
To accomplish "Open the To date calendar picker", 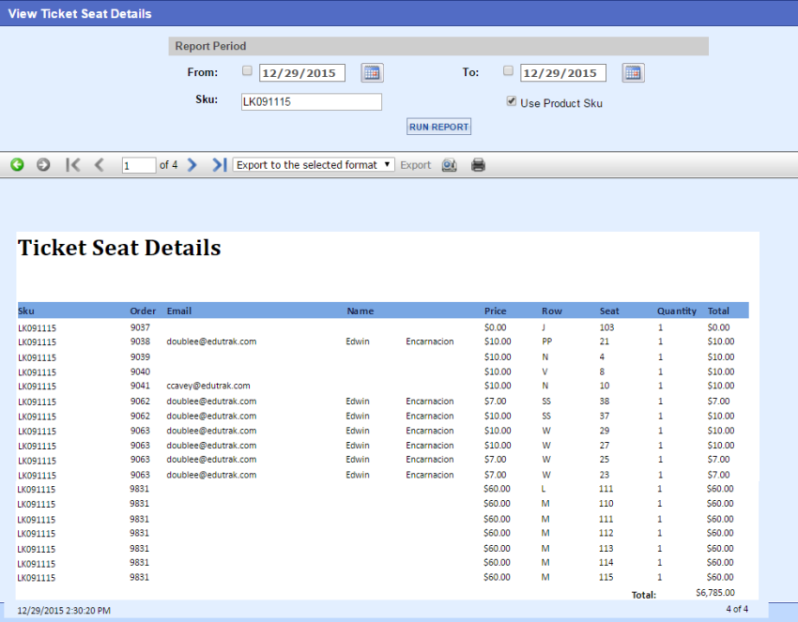I will pyautogui.click(x=633, y=73).
